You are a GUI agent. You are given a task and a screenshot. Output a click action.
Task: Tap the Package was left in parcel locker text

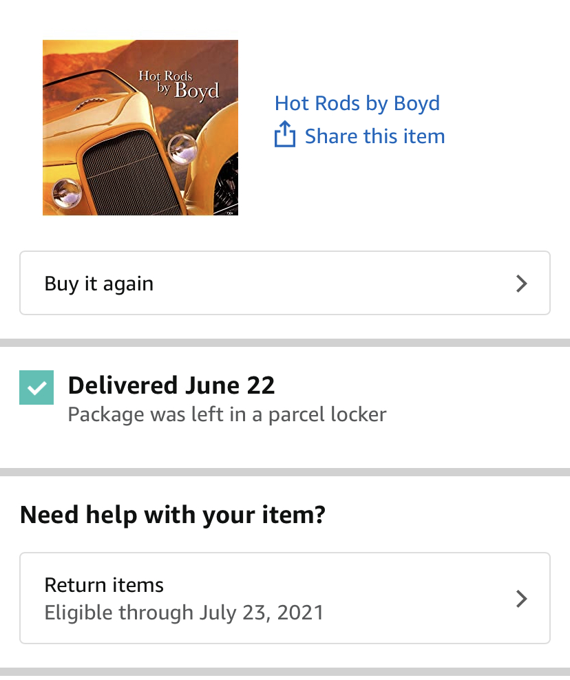(227, 414)
